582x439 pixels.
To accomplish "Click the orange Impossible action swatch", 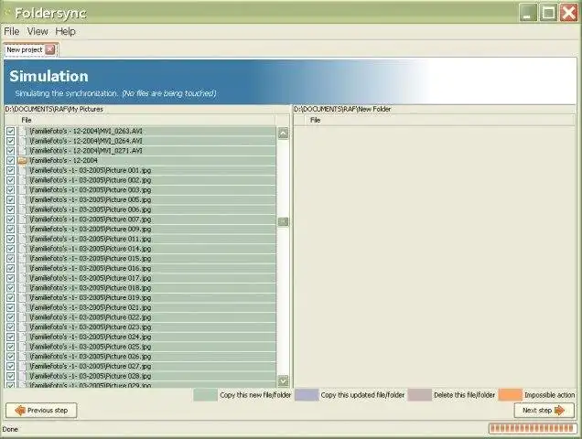I will [x=510, y=395].
